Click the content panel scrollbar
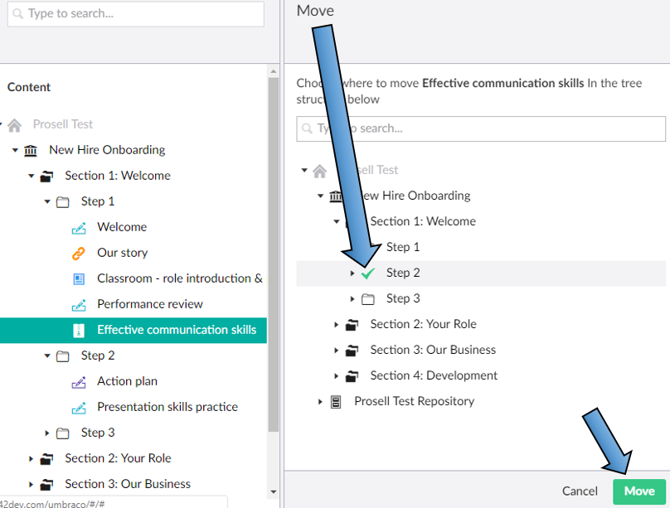670x508 pixels. pyautogui.click(x=272, y=249)
